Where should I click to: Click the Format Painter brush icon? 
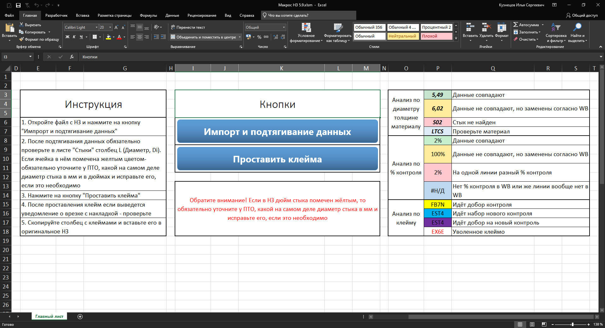(x=21, y=39)
